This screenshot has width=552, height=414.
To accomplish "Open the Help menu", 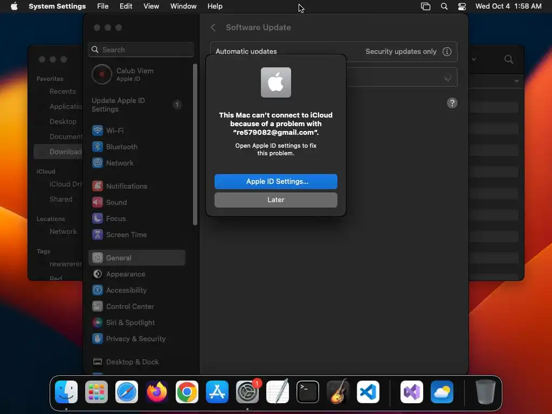I will click(215, 6).
